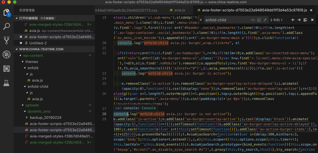Open the Search view in activity bar
This screenshot has width=318, height=153.
[6, 26]
